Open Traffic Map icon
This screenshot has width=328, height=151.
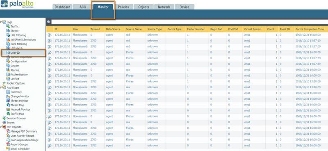pos(8,114)
